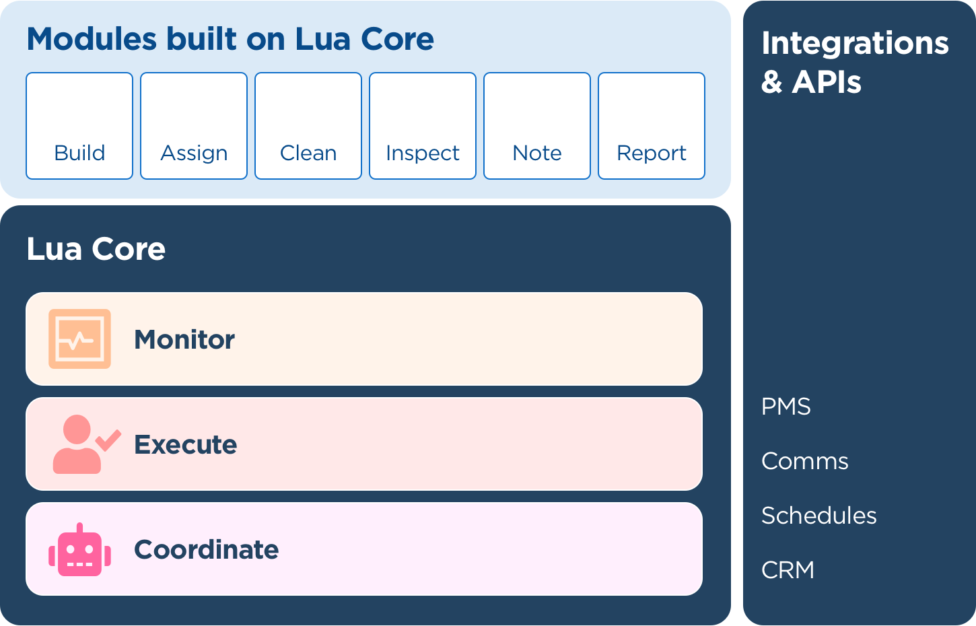Image resolution: width=976 pixels, height=626 pixels.
Task: Click the Coordinate row label
Action: (x=207, y=549)
